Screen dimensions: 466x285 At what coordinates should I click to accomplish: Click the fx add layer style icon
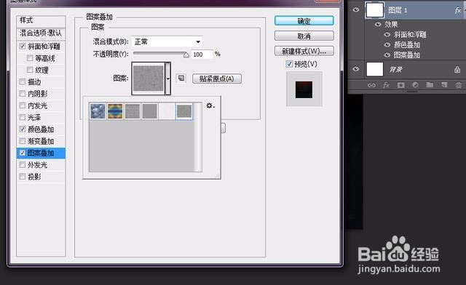coord(386,85)
